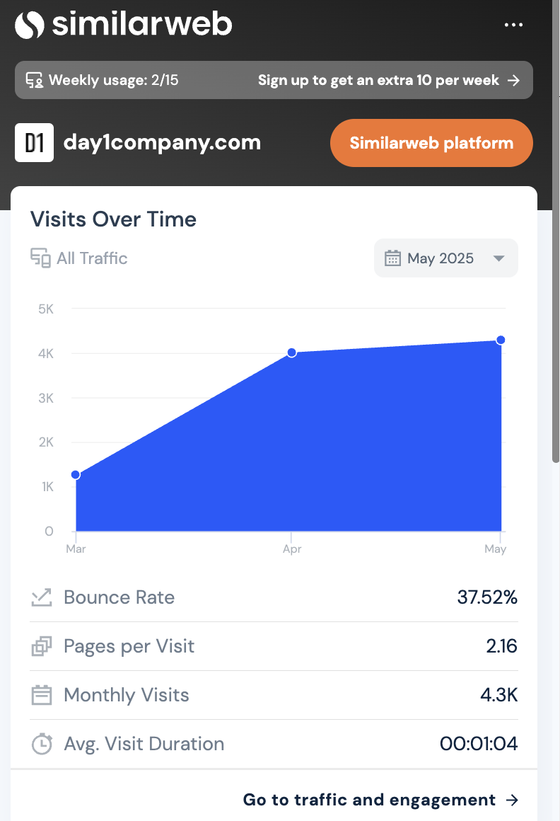
Task: Click the arrow after extra 10 per week
Action: pyautogui.click(x=514, y=80)
